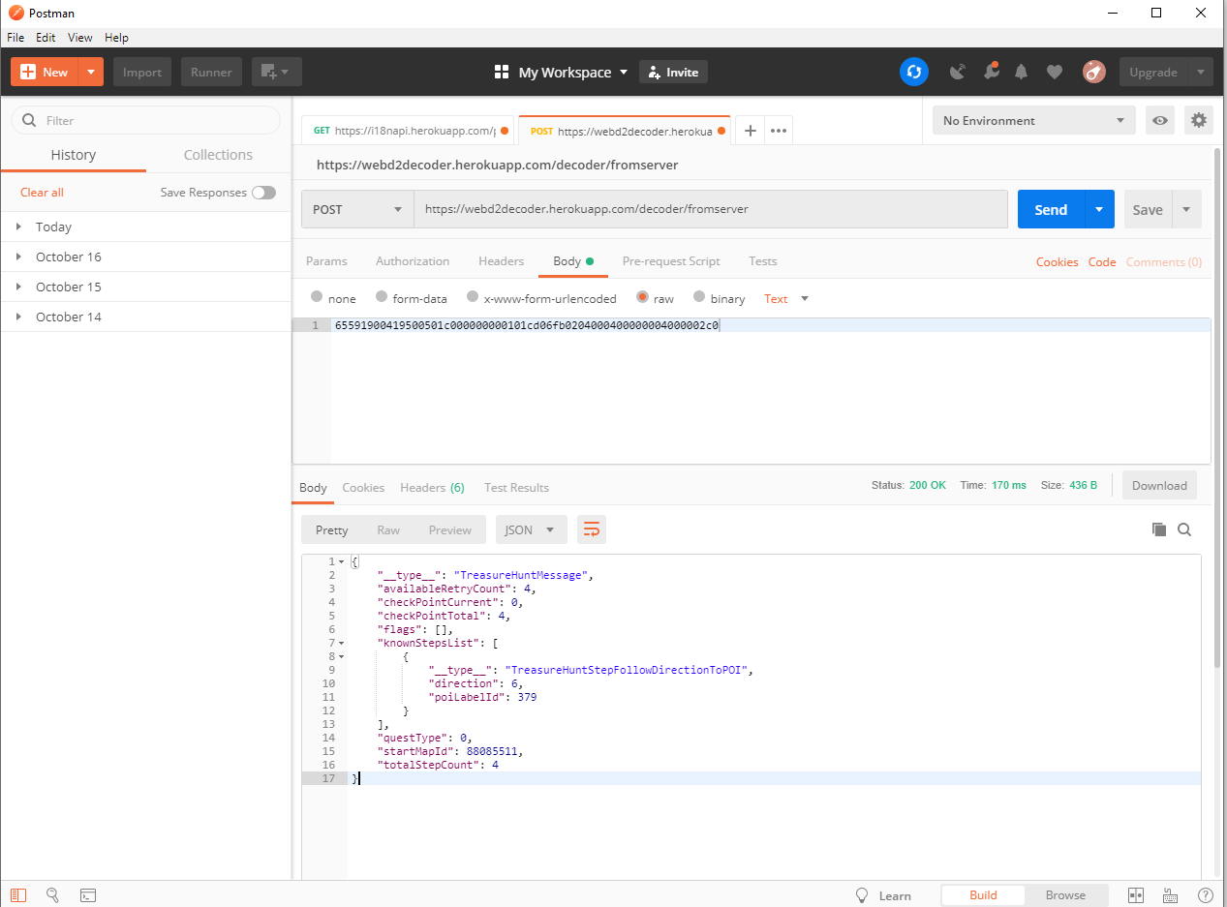Open the Authorization tab
Image resolution: width=1227 pixels, height=907 pixels.
pyautogui.click(x=413, y=261)
